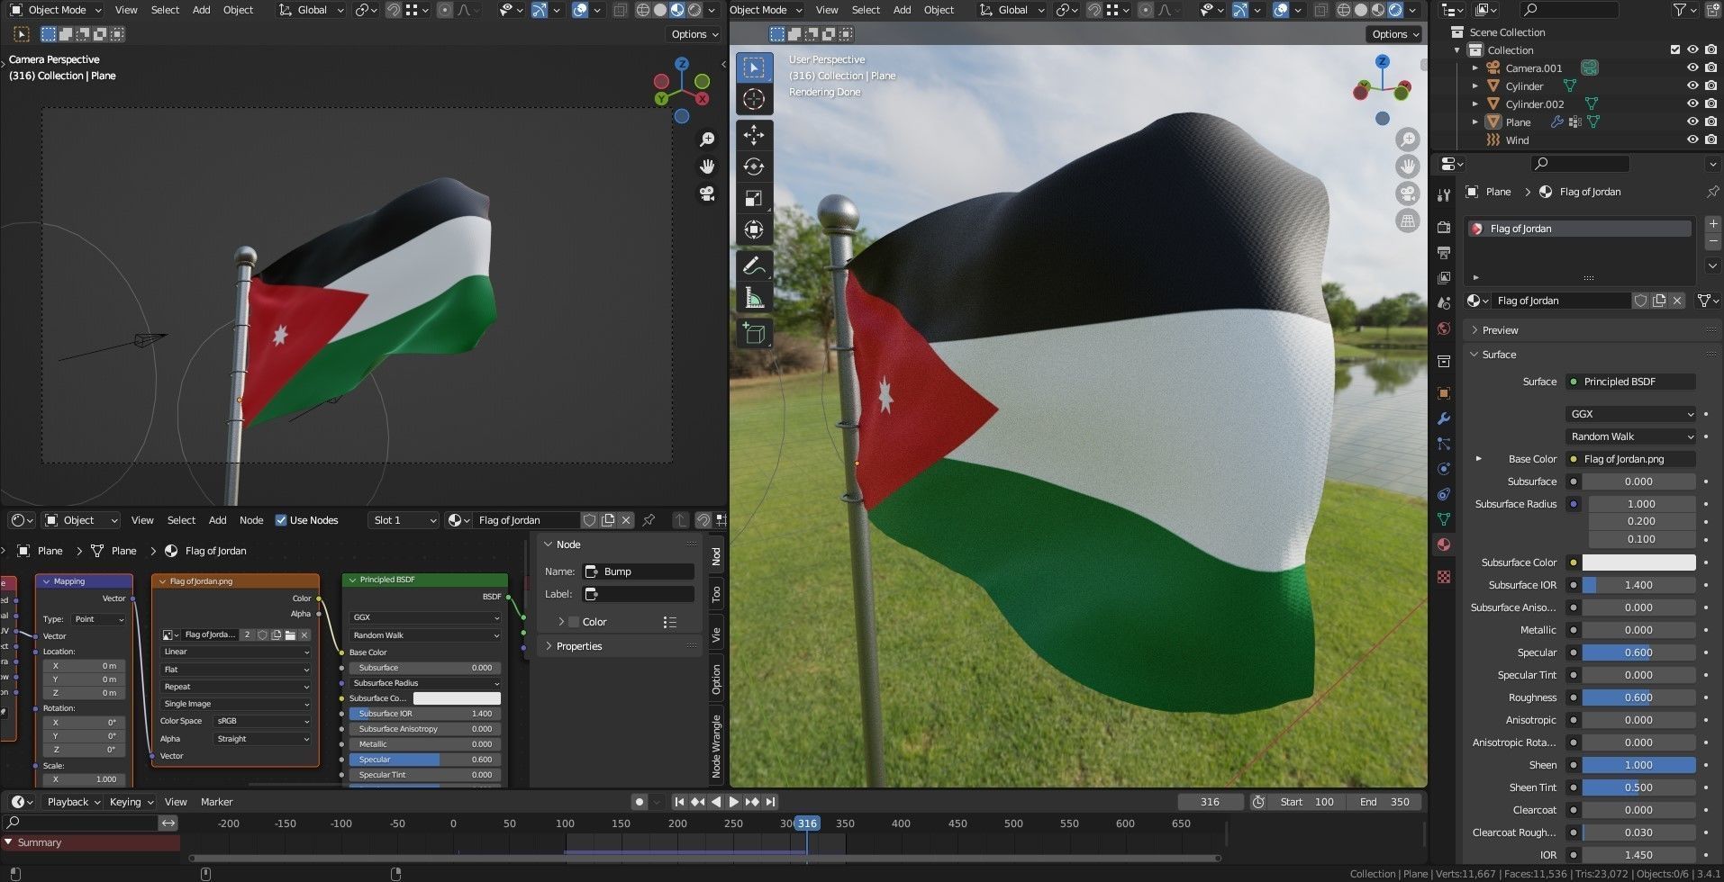
Task: Open Global transform orientation dropdown in right viewport
Action: (1012, 10)
